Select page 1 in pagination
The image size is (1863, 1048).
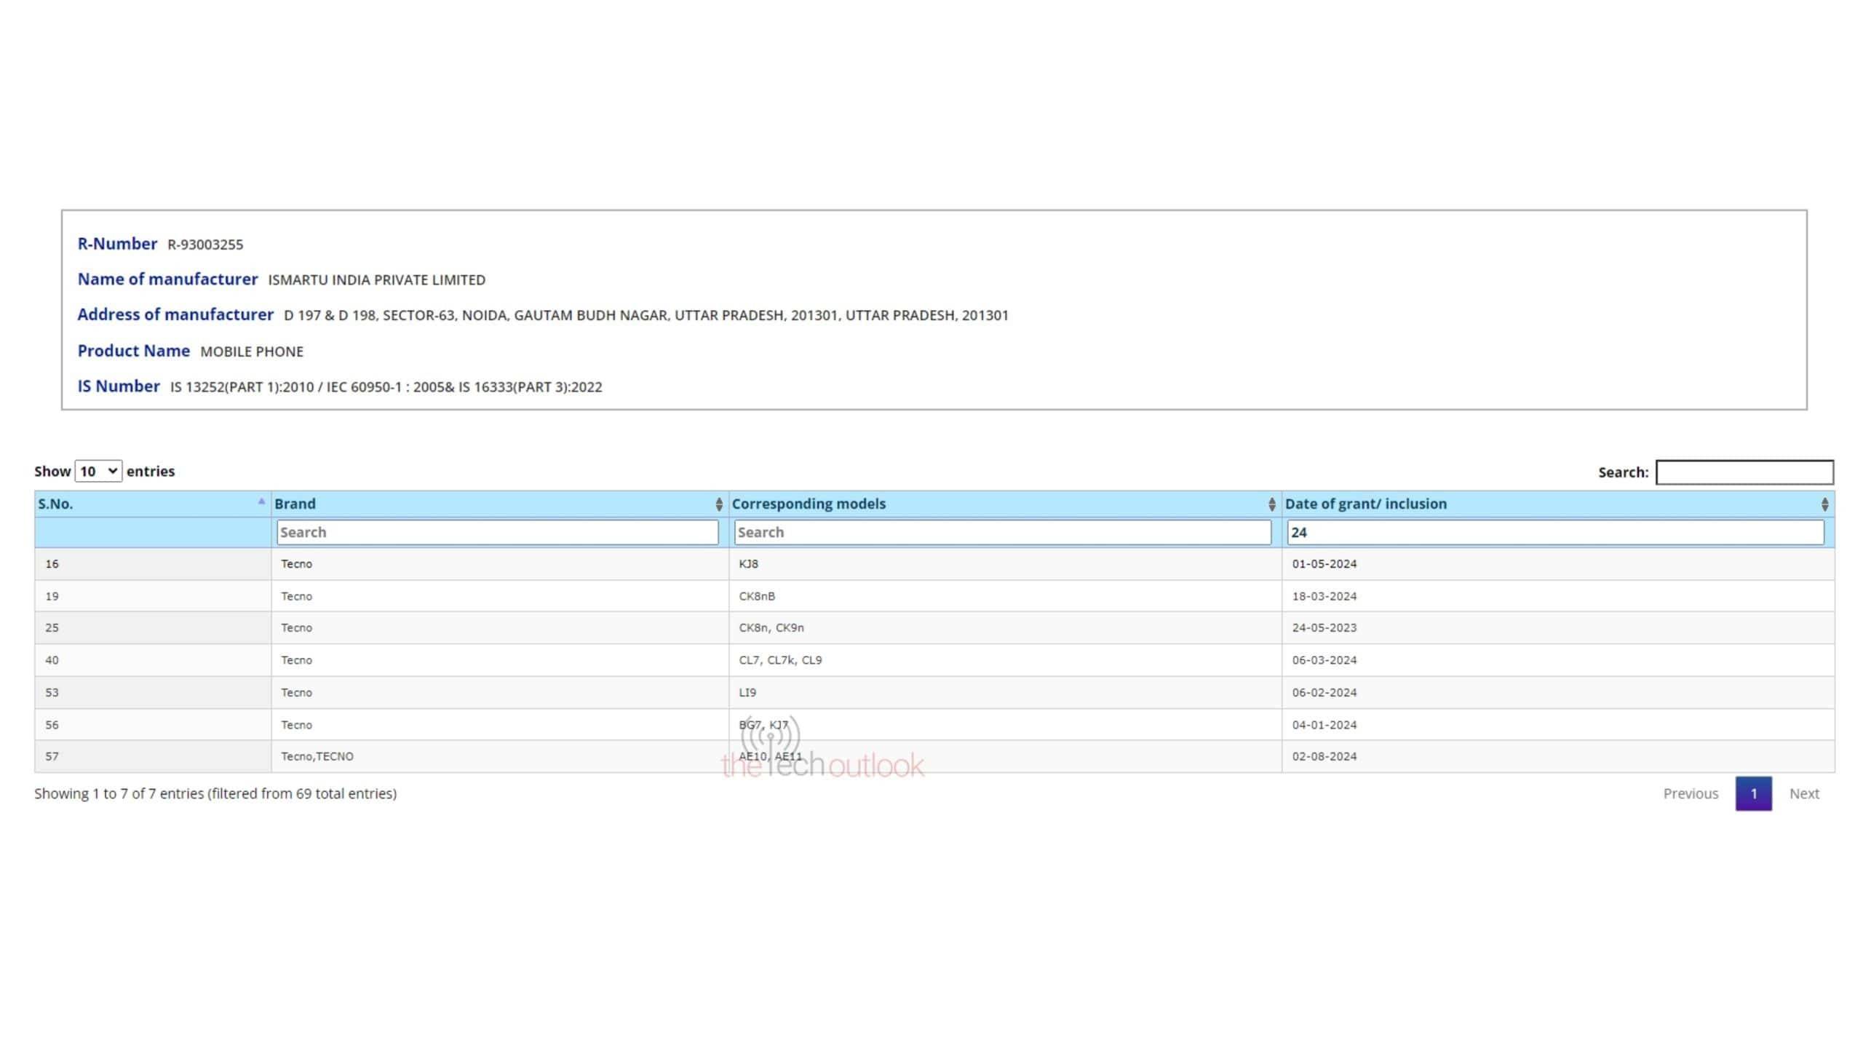coord(1753,793)
